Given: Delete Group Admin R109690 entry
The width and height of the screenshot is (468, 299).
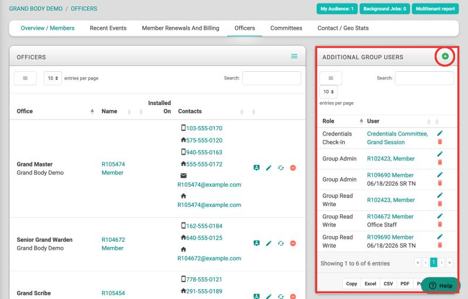Looking at the screenshot, I should [440, 183].
